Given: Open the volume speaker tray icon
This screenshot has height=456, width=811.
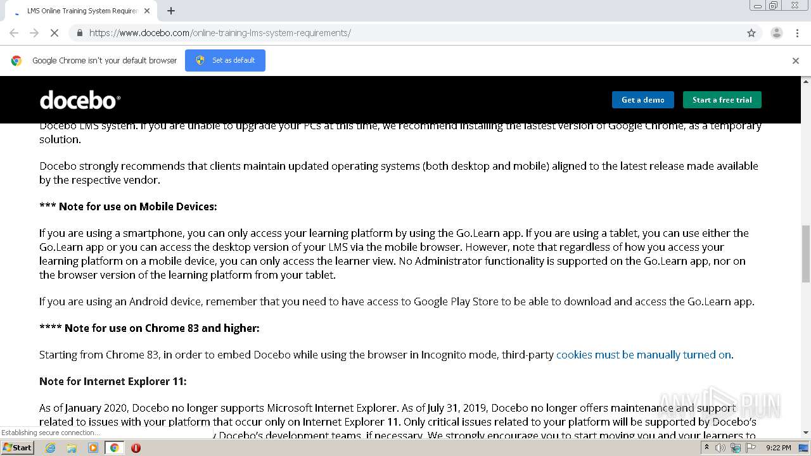Looking at the screenshot, I should [x=720, y=448].
